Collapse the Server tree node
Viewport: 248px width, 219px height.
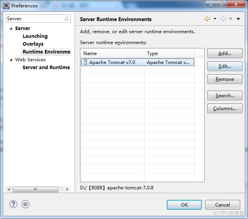click(11, 28)
